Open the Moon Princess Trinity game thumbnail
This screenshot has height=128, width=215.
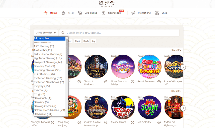[x=123, y=67]
